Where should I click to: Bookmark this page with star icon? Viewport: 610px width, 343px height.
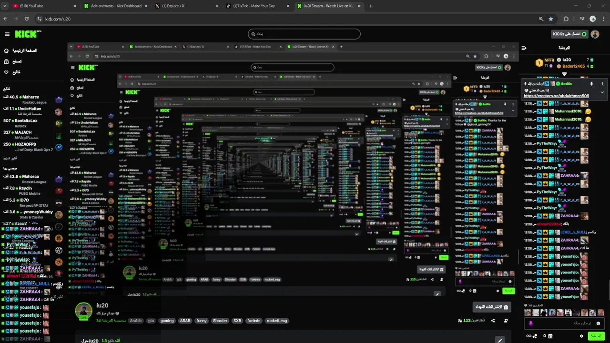tap(551, 19)
